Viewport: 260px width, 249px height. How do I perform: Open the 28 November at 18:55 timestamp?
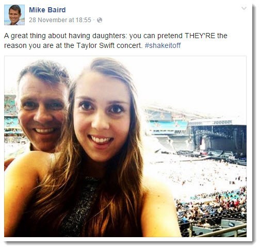pyautogui.click(x=60, y=20)
